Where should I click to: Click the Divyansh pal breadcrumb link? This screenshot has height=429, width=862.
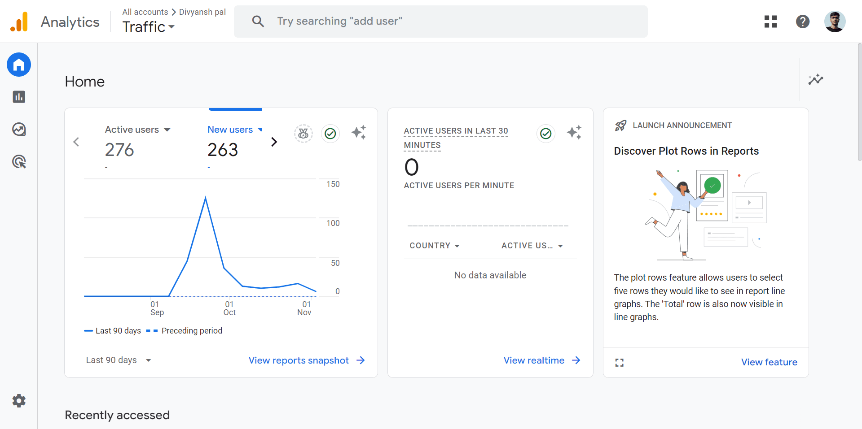202,12
